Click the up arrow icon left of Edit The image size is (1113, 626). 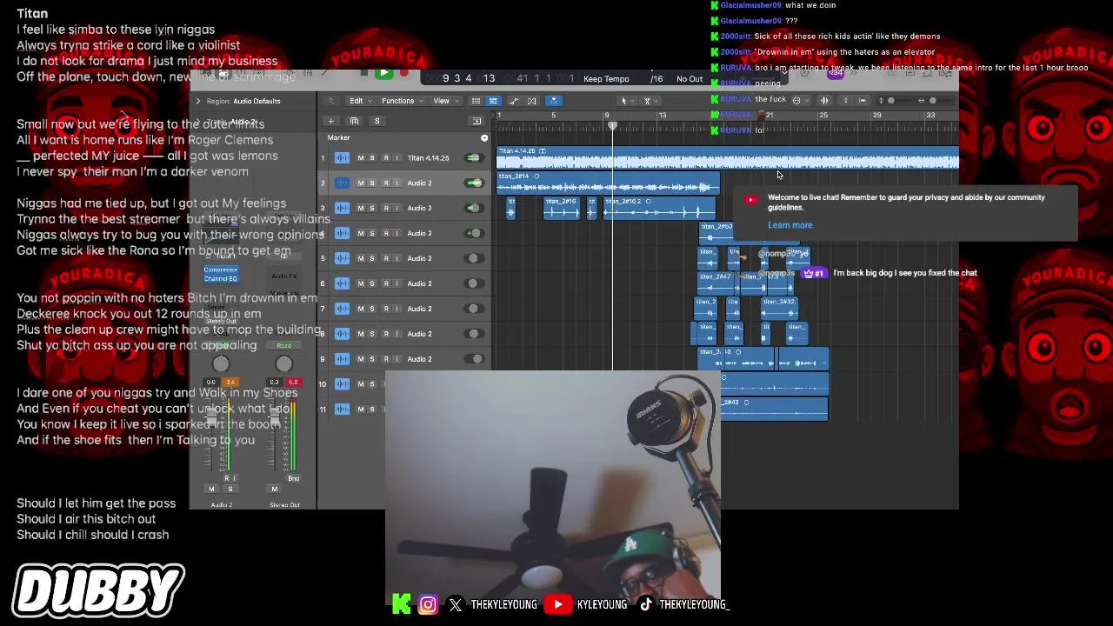click(330, 101)
